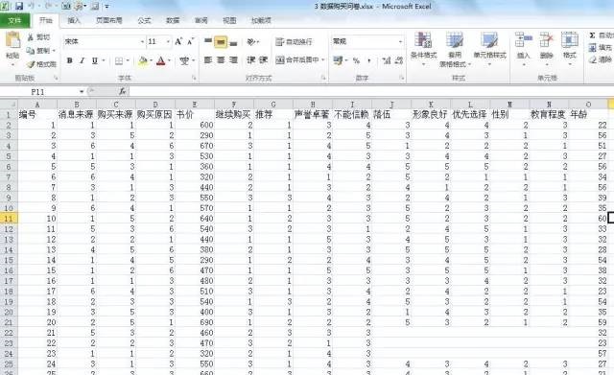Toggle italic formatting
The image size is (614, 375).
pos(83,60)
